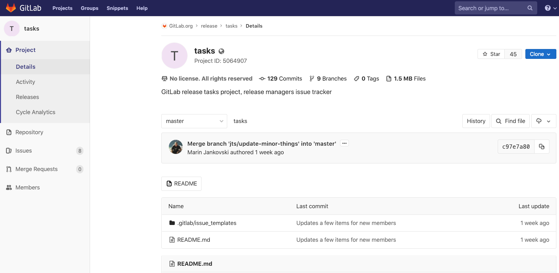The width and height of the screenshot is (559, 273).
Task: Click the GitLab.org breadcrumb fox icon
Action: coord(164,26)
